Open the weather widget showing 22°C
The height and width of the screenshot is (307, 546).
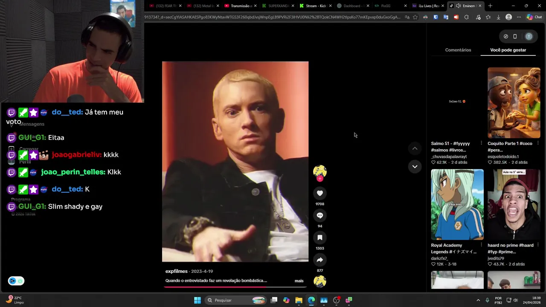pyautogui.click(x=14, y=300)
